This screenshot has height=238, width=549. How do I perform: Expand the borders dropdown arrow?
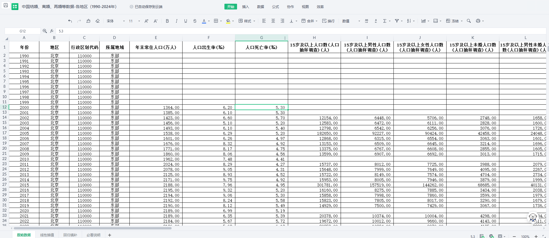(221, 21)
